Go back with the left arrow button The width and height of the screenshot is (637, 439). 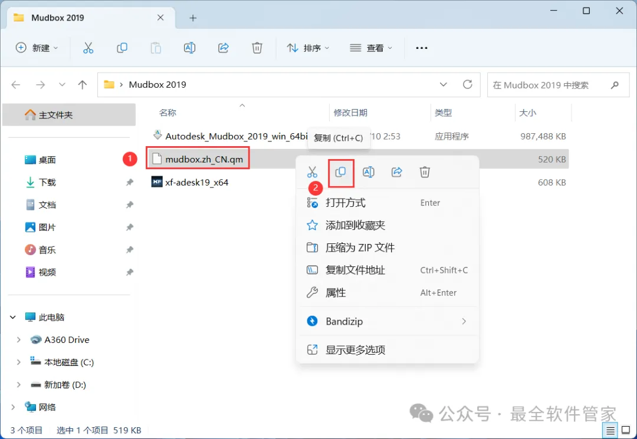point(16,85)
